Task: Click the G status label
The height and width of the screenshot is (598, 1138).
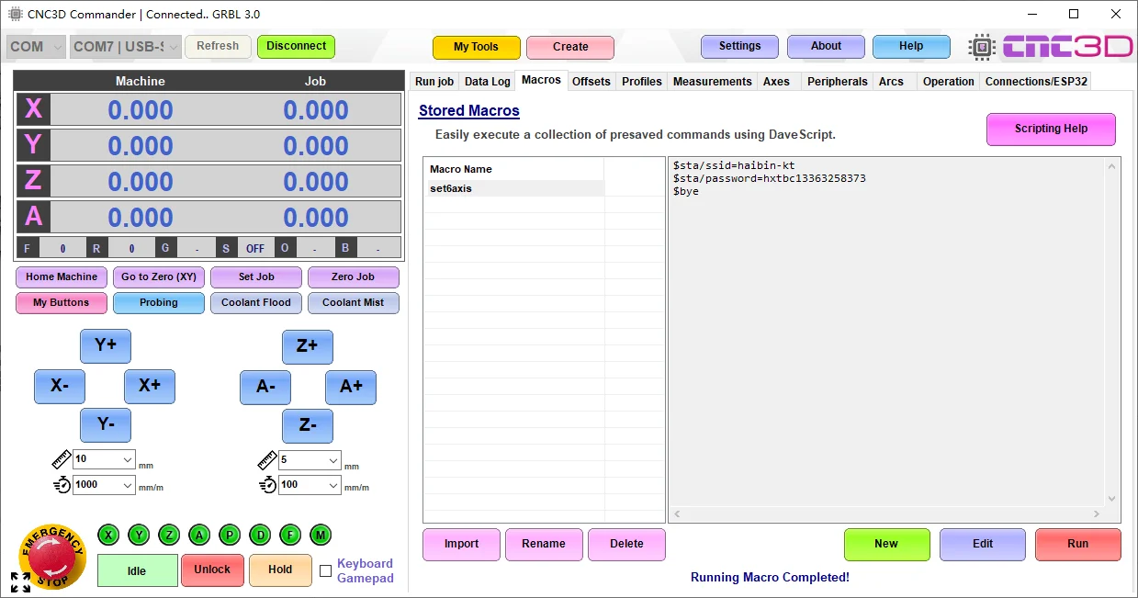Action: pos(164,249)
